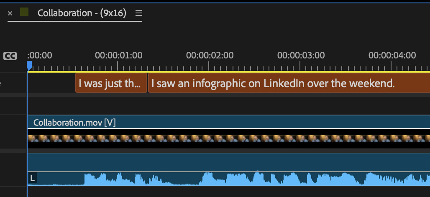Select the "I was just th…" caption clip
Screen dimensions: 430x197
click(111, 83)
